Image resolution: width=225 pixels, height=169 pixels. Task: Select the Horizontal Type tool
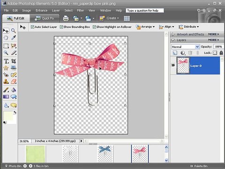[x=6, y=61]
